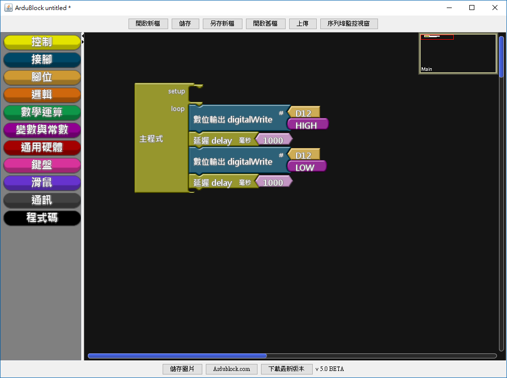The width and height of the screenshot is (507, 378).
Task: Click the 儲存 toolbar button
Action: 185,24
